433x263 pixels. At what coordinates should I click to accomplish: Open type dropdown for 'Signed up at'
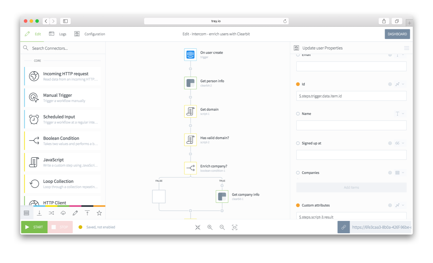coord(400,143)
